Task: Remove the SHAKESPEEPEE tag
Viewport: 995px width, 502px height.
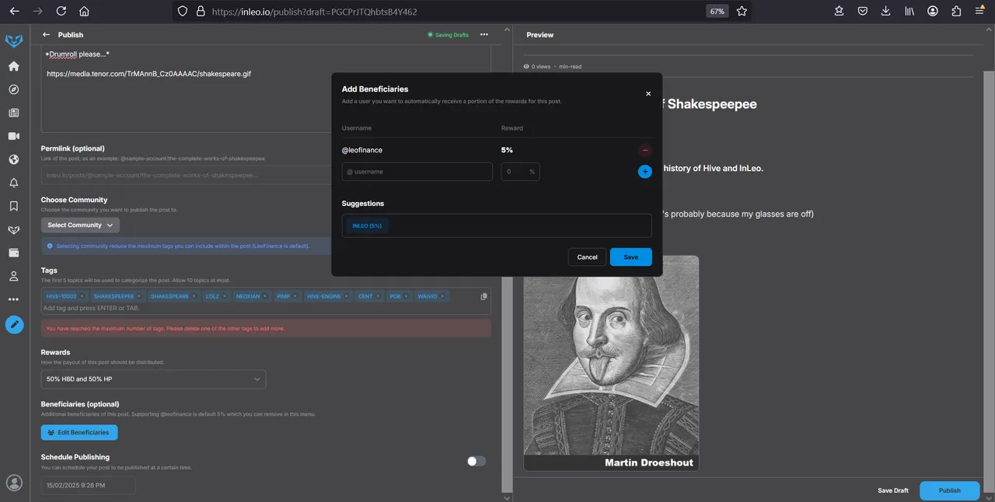Action: 140,296
